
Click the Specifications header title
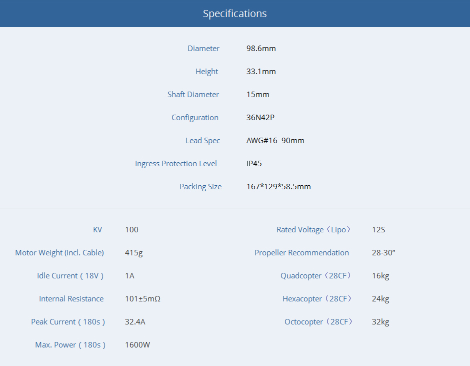coord(234,14)
